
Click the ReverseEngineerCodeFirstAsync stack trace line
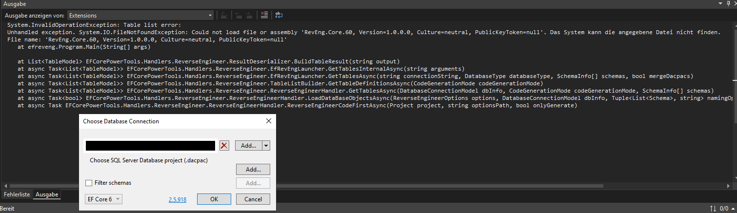point(297,105)
